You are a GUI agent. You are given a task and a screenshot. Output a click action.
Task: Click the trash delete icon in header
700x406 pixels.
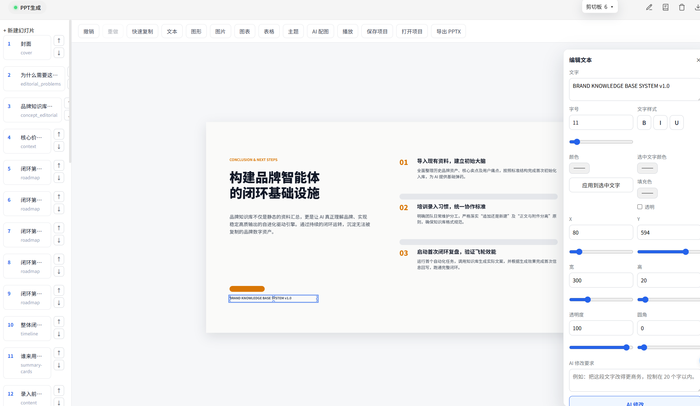tap(682, 7)
